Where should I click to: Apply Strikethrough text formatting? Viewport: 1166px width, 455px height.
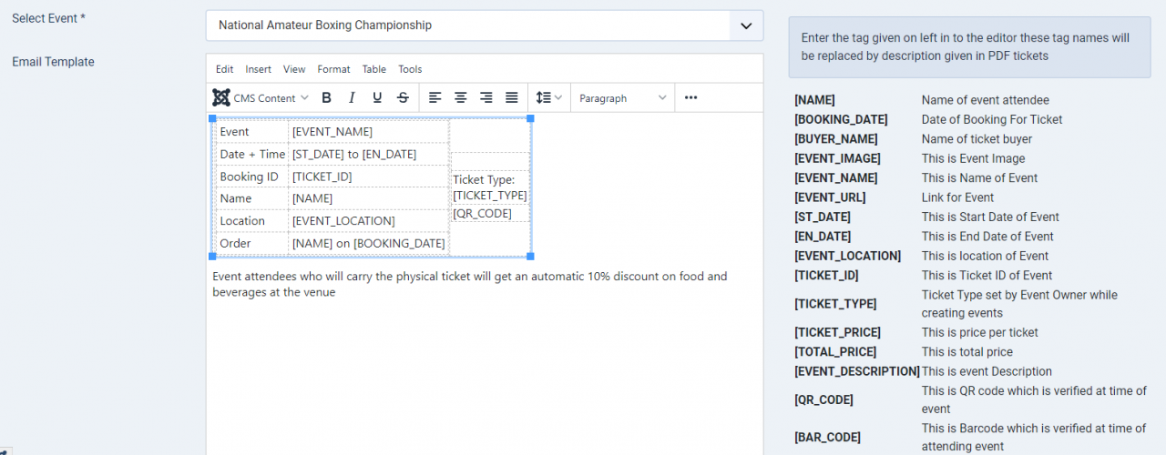(x=403, y=98)
